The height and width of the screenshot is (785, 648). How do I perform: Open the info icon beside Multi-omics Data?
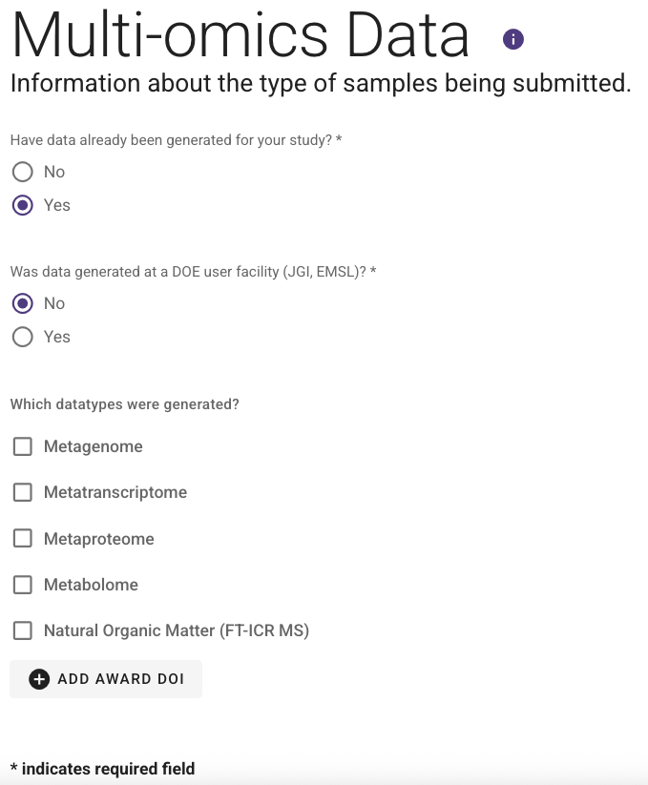513,39
